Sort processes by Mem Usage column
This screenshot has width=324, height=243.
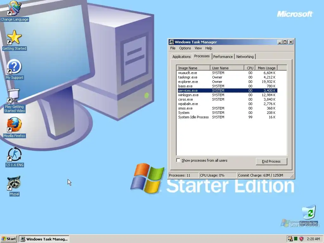[x=266, y=68]
